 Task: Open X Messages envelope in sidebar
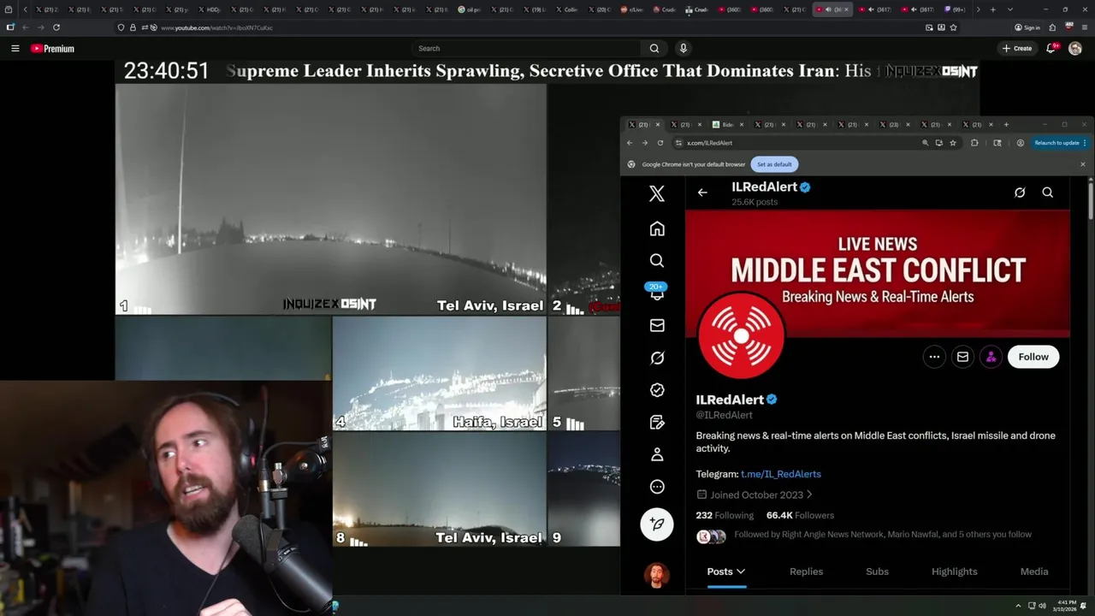pyautogui.click(x=657, y=325)
